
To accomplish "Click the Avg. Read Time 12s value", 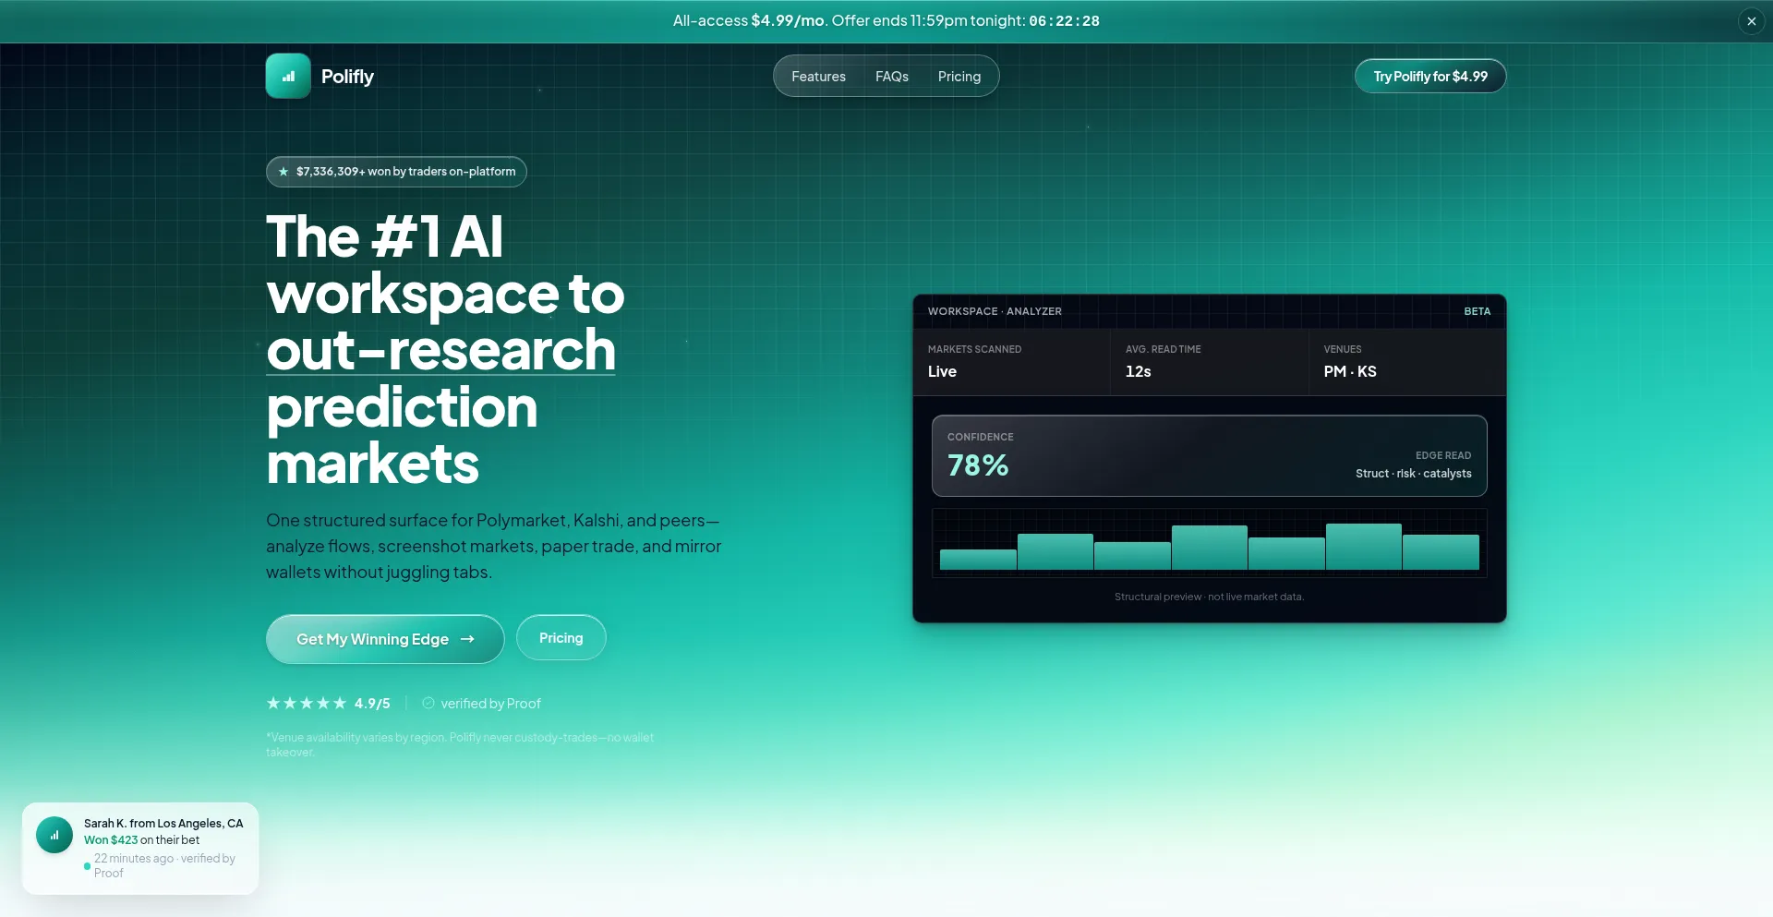I will pos(1139,371).
